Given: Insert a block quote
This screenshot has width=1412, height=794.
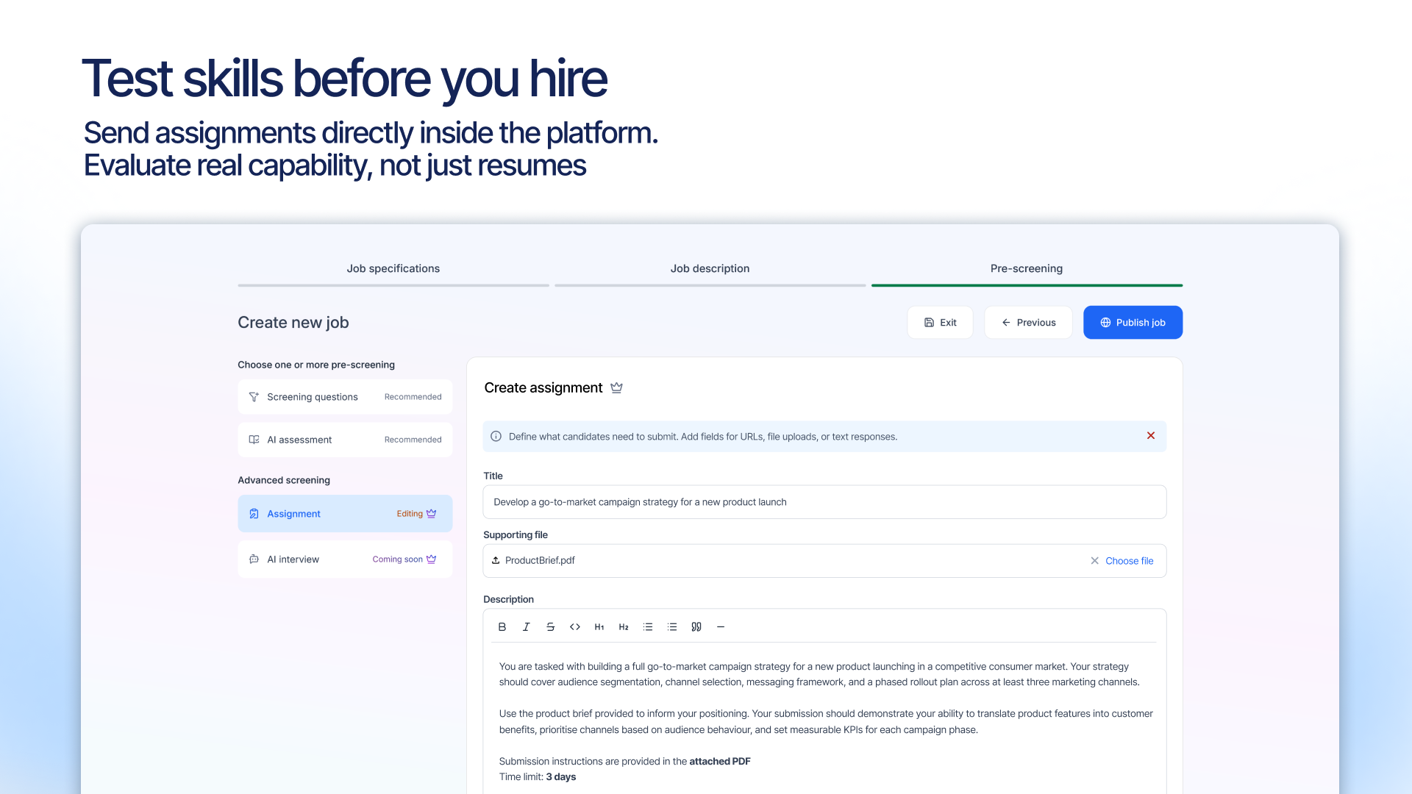Looking at the screenshot, I should pyautogui.click(x=696, y=627).
